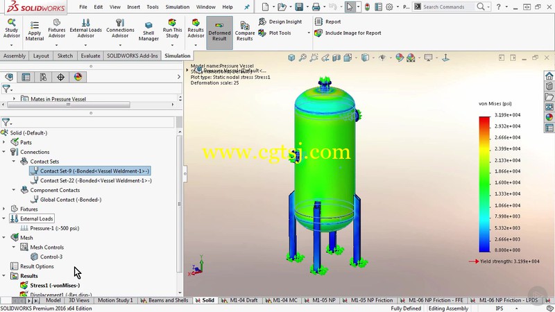Screen dimensions: 555x312
Task: Switch to the Sketch ribbon tab
Action: (x=65, y=55)
